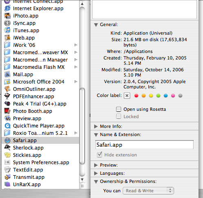Viewport: 203px width, 198px height.
Task: Click the UnRarX app icon
Action: coord(7,185)
